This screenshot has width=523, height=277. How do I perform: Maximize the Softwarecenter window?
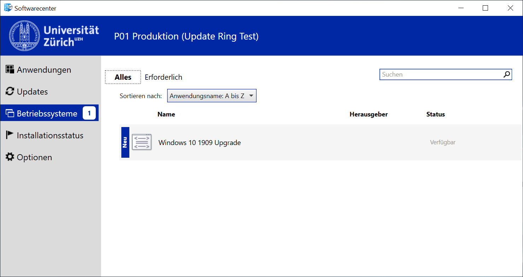tap(485, 8)
